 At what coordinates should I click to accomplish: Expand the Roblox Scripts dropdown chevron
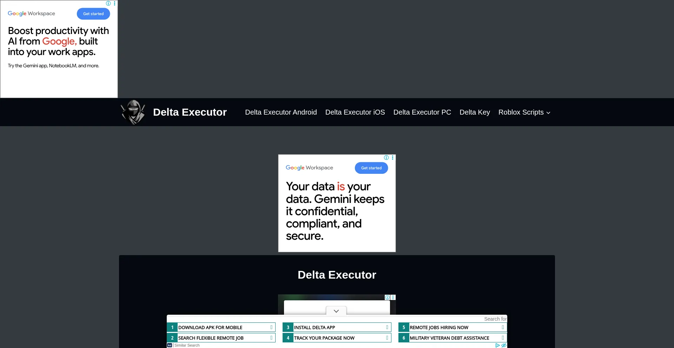(548, 113)
